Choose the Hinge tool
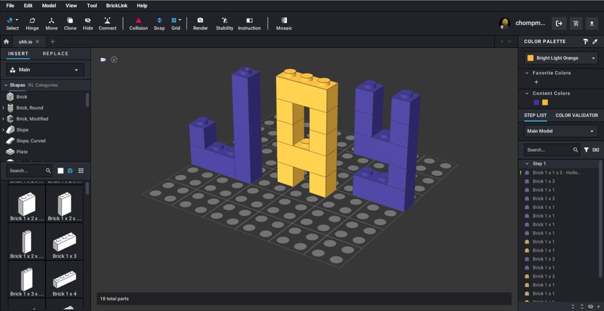Screen dimensions: 604x311 pos(32,24)
